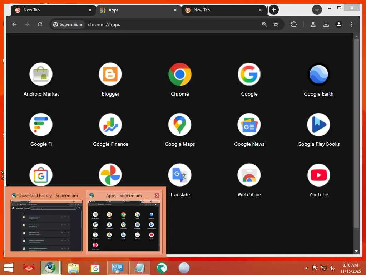Click the page vertical scrollbar
The image size is (366, 275).
pyautogui.click(x=356, y=133)
